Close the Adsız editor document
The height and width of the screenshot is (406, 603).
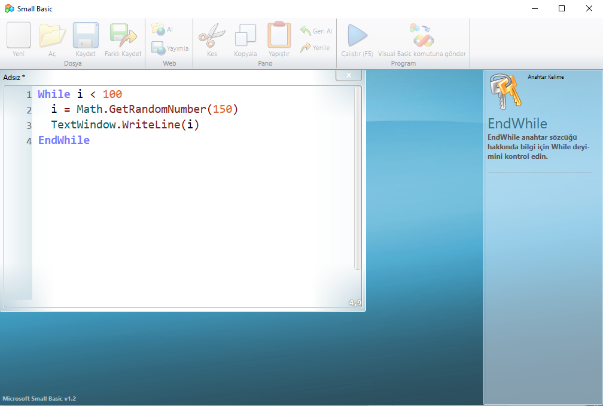pos(348,75)
